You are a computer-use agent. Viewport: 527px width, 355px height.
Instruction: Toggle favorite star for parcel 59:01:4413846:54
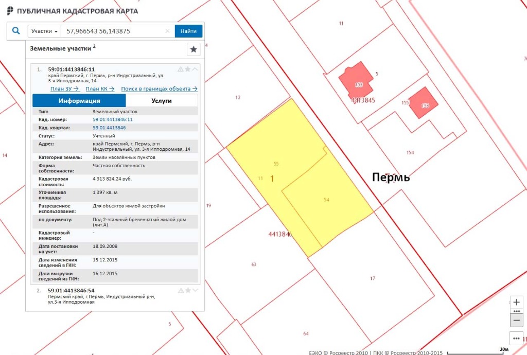pos(188,290)
